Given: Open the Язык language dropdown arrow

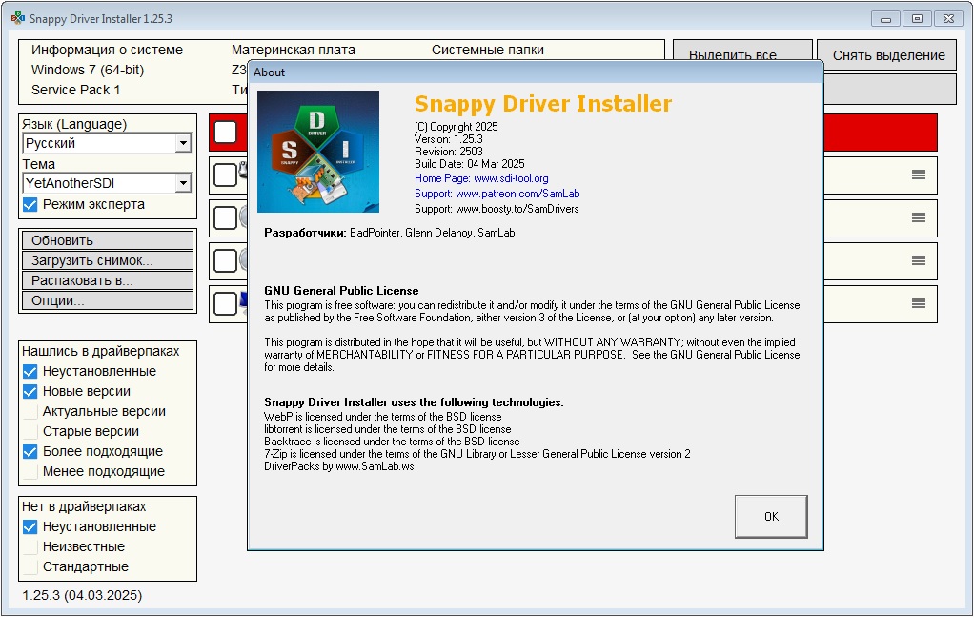Looking at the screenshot, I should tap(183, 143).
